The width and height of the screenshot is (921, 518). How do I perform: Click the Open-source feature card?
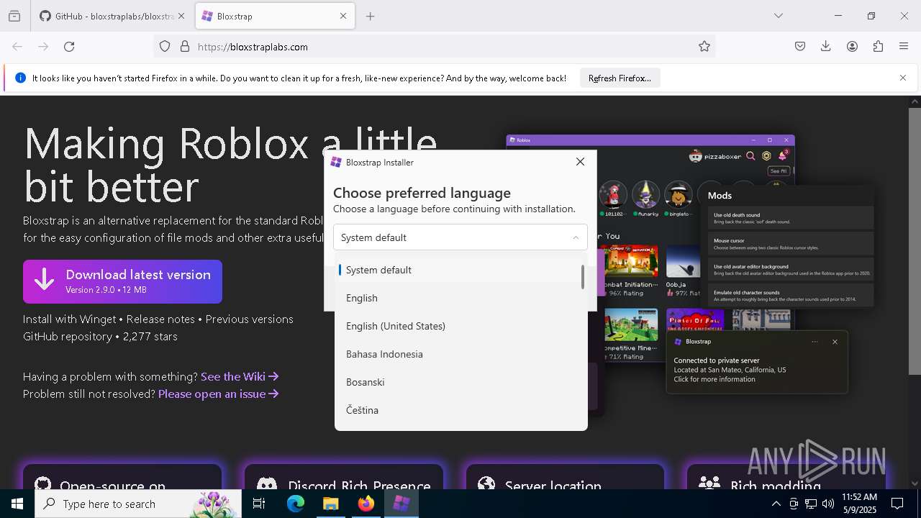point(122,477)
